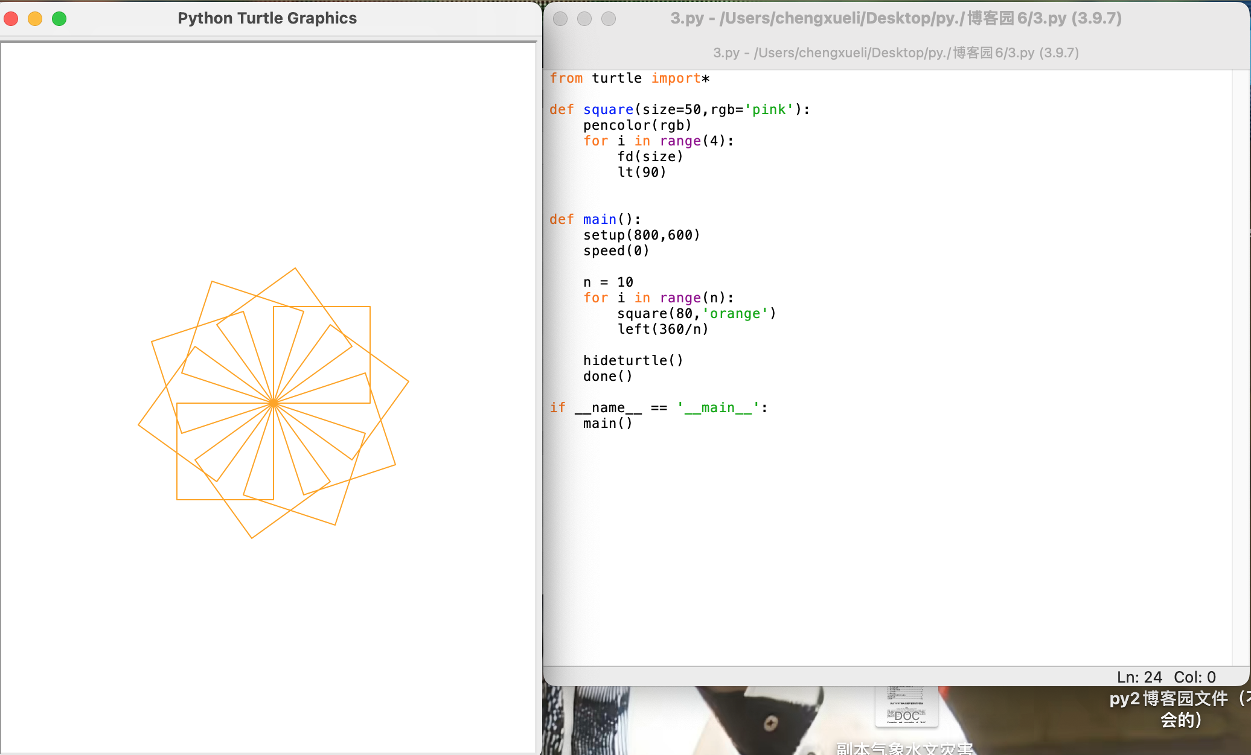Open the DOC file icon on desktop
This screenshot has width=1251, height=755.
click(906, 707)
